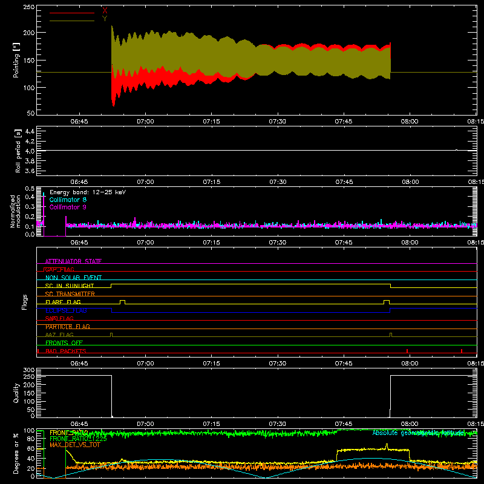Image resolution: width=484 pixels, height=484 pixels.
Task: Click the NON_SOLAR_EVENT flag label
Action: 73,278
